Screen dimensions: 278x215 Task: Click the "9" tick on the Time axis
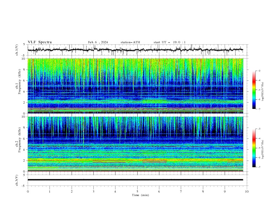coord(225,191)
